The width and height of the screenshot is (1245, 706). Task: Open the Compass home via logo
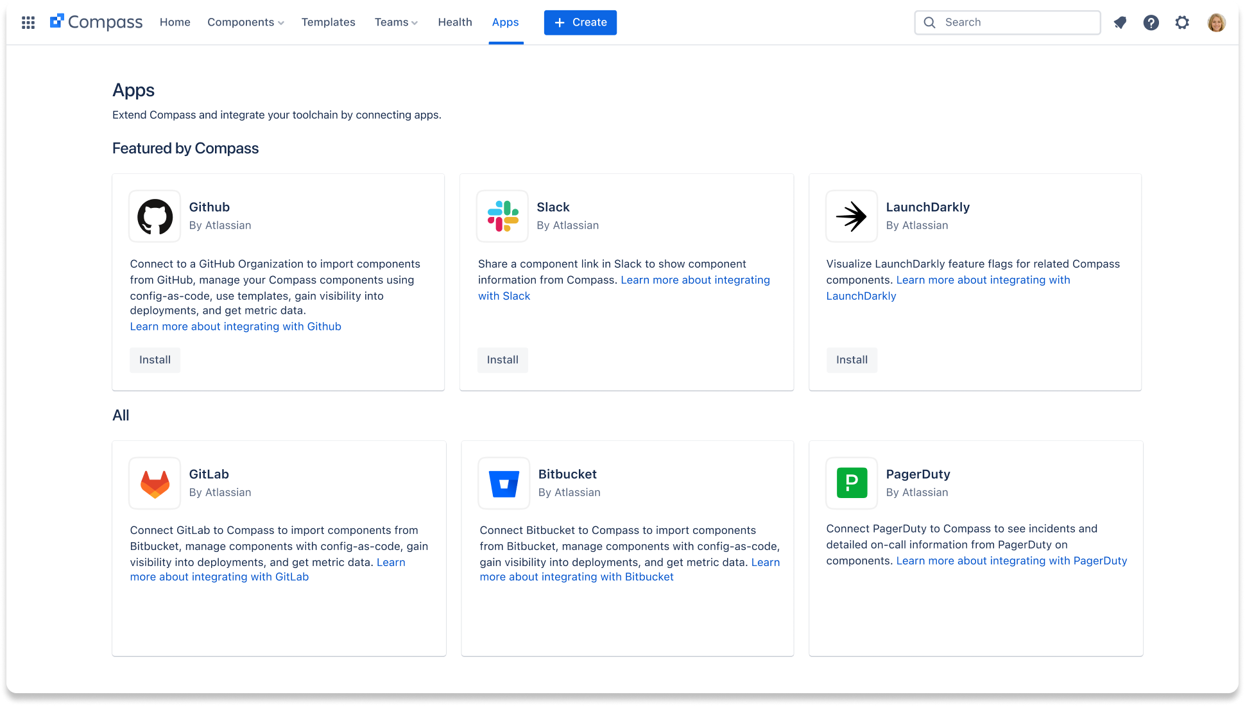[x=96, y=21]
